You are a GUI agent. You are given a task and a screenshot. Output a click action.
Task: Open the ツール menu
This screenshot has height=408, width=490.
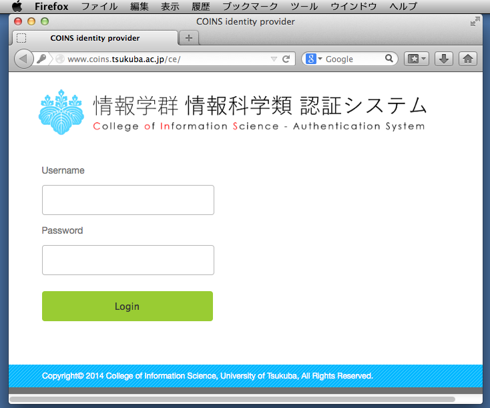304,6
